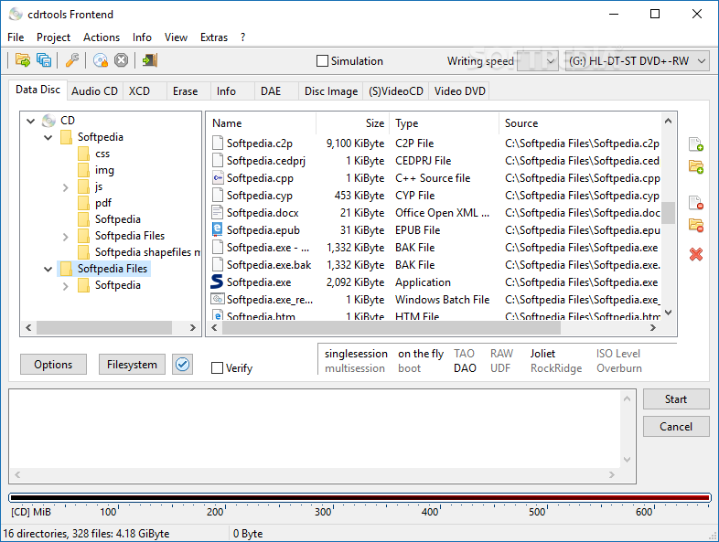Enable the Verify checkbox
Image resolution: width=719 pixels, height=542 pixels.
click(x=217, y=368)
